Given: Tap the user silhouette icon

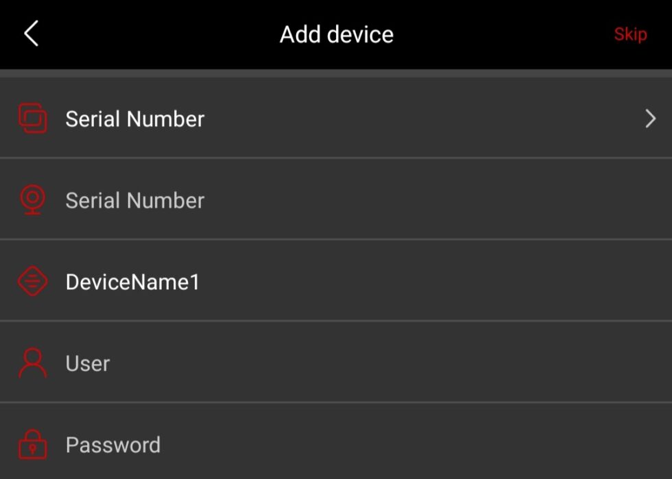Looking at the screenshot, I should point(33,363).
